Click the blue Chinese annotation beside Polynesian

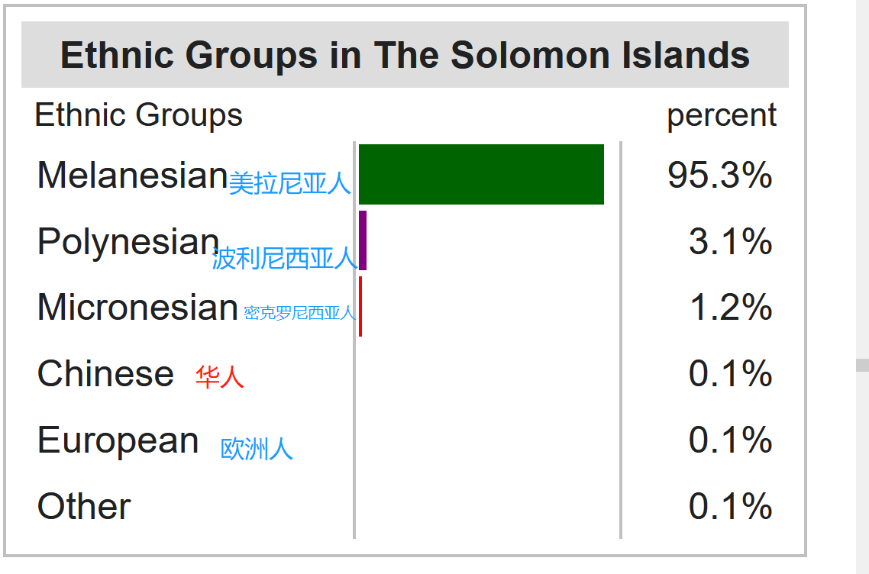pos(285,258)
